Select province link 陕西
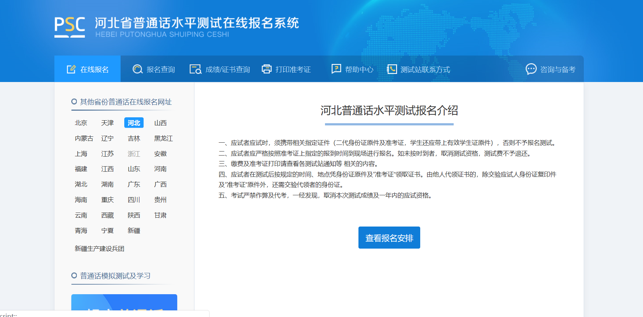 (134, 215)
